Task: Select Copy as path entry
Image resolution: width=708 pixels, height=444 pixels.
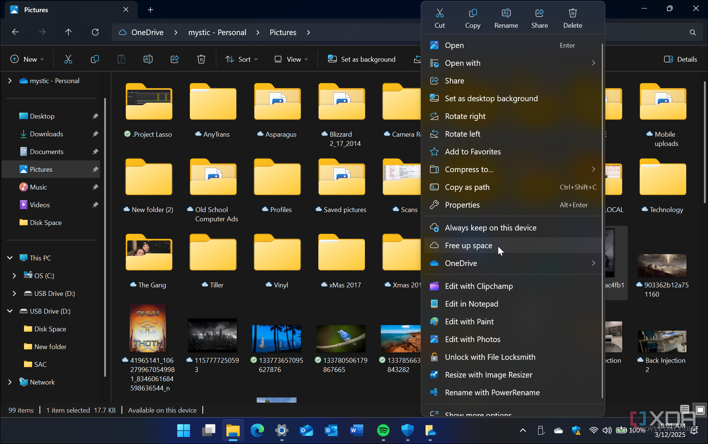Action: pos(513,187)
